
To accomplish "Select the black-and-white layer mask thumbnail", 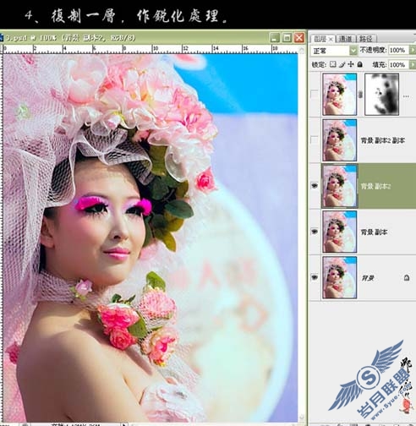I will [x=381, y=94].
